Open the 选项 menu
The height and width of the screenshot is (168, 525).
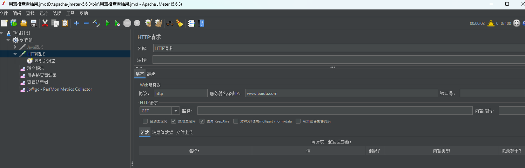pyautogui.click(x=57, y=13)
